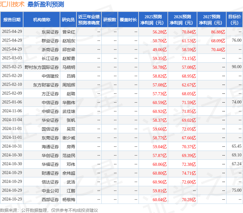Click institution 国信证券
The height and width of the screenshot is (213, 243).
[x=50, y=129]
